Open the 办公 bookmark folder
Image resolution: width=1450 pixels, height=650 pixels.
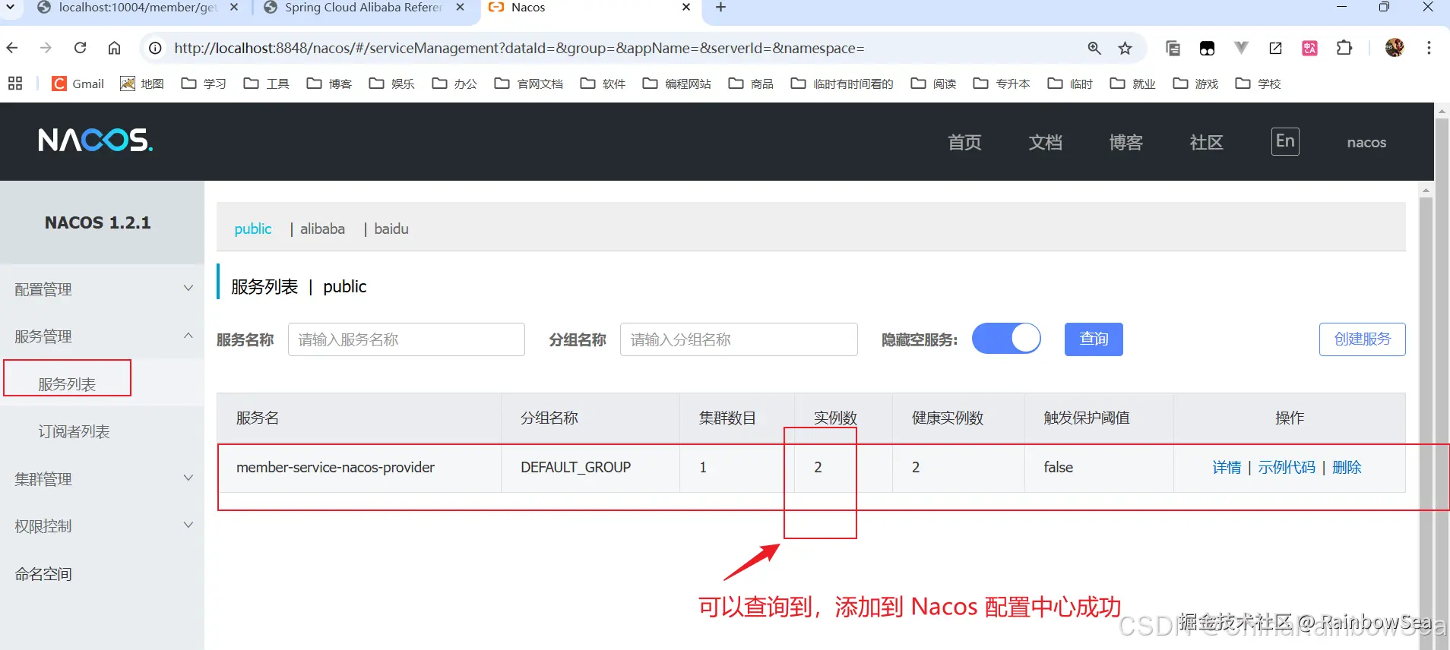pos(454,84)
